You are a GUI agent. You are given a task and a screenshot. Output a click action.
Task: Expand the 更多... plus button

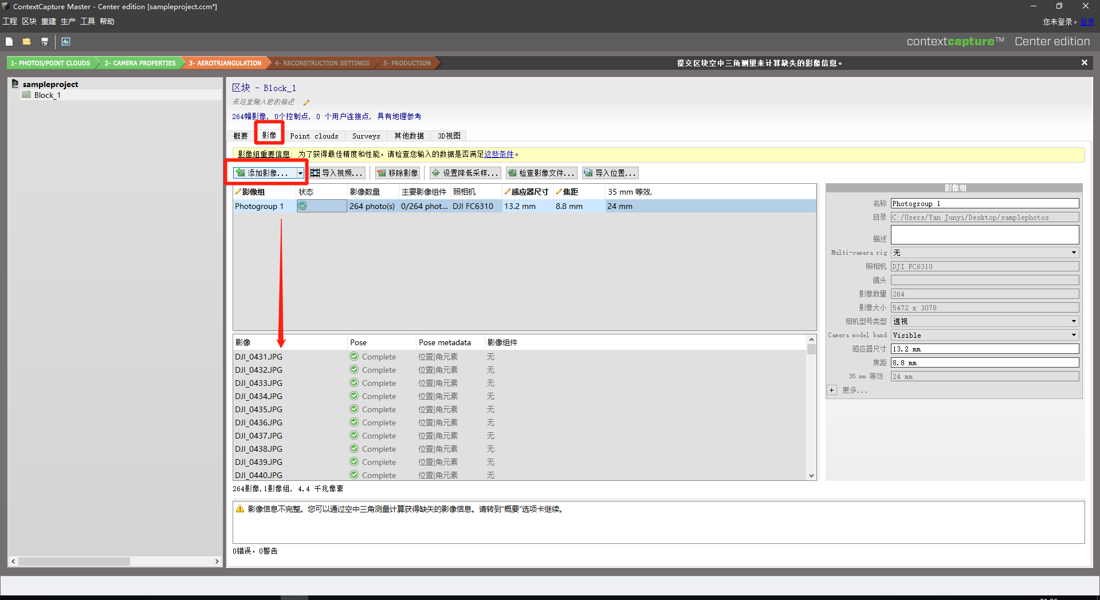831,390
